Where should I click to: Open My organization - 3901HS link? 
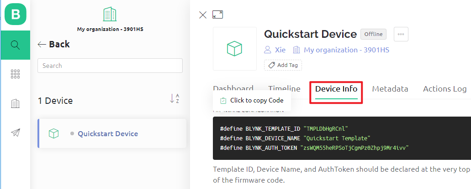point(347,50)
